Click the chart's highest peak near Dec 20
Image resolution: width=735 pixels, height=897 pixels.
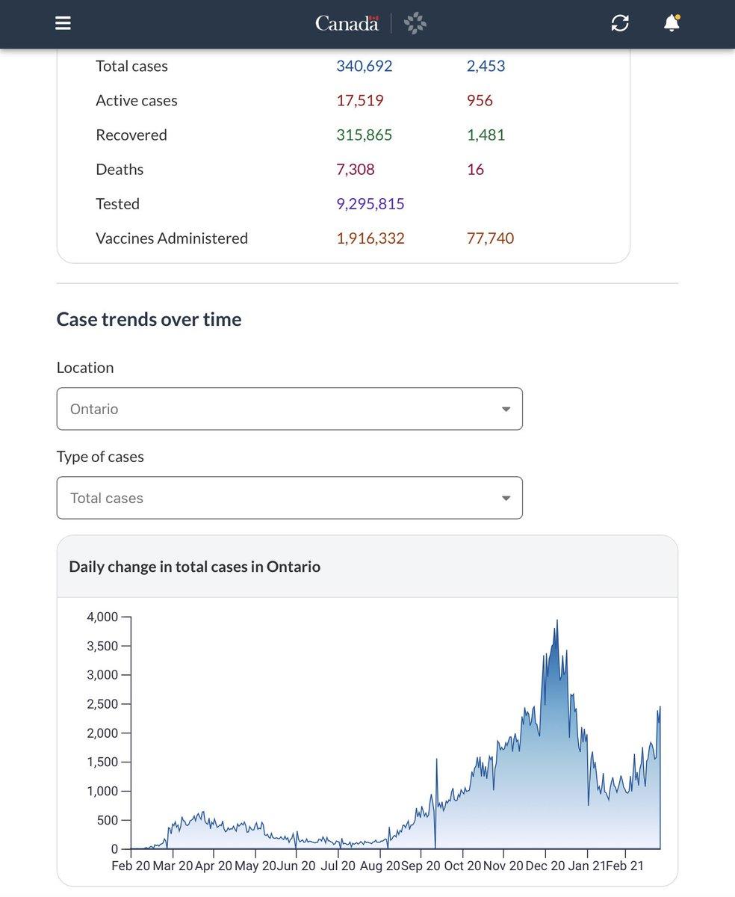556,622
